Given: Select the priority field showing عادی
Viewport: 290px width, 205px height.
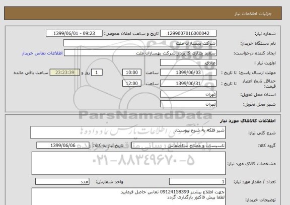Looking at the screenshot, I should (x=188, y=63).
